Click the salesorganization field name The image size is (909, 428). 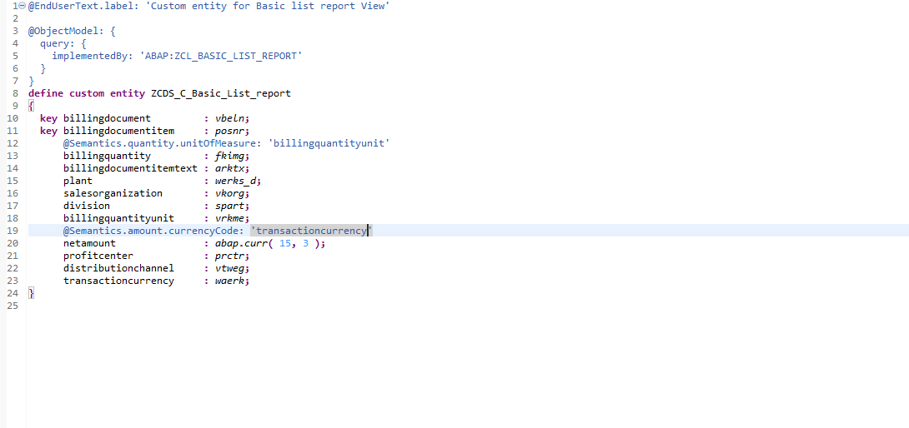coord(113,193)
